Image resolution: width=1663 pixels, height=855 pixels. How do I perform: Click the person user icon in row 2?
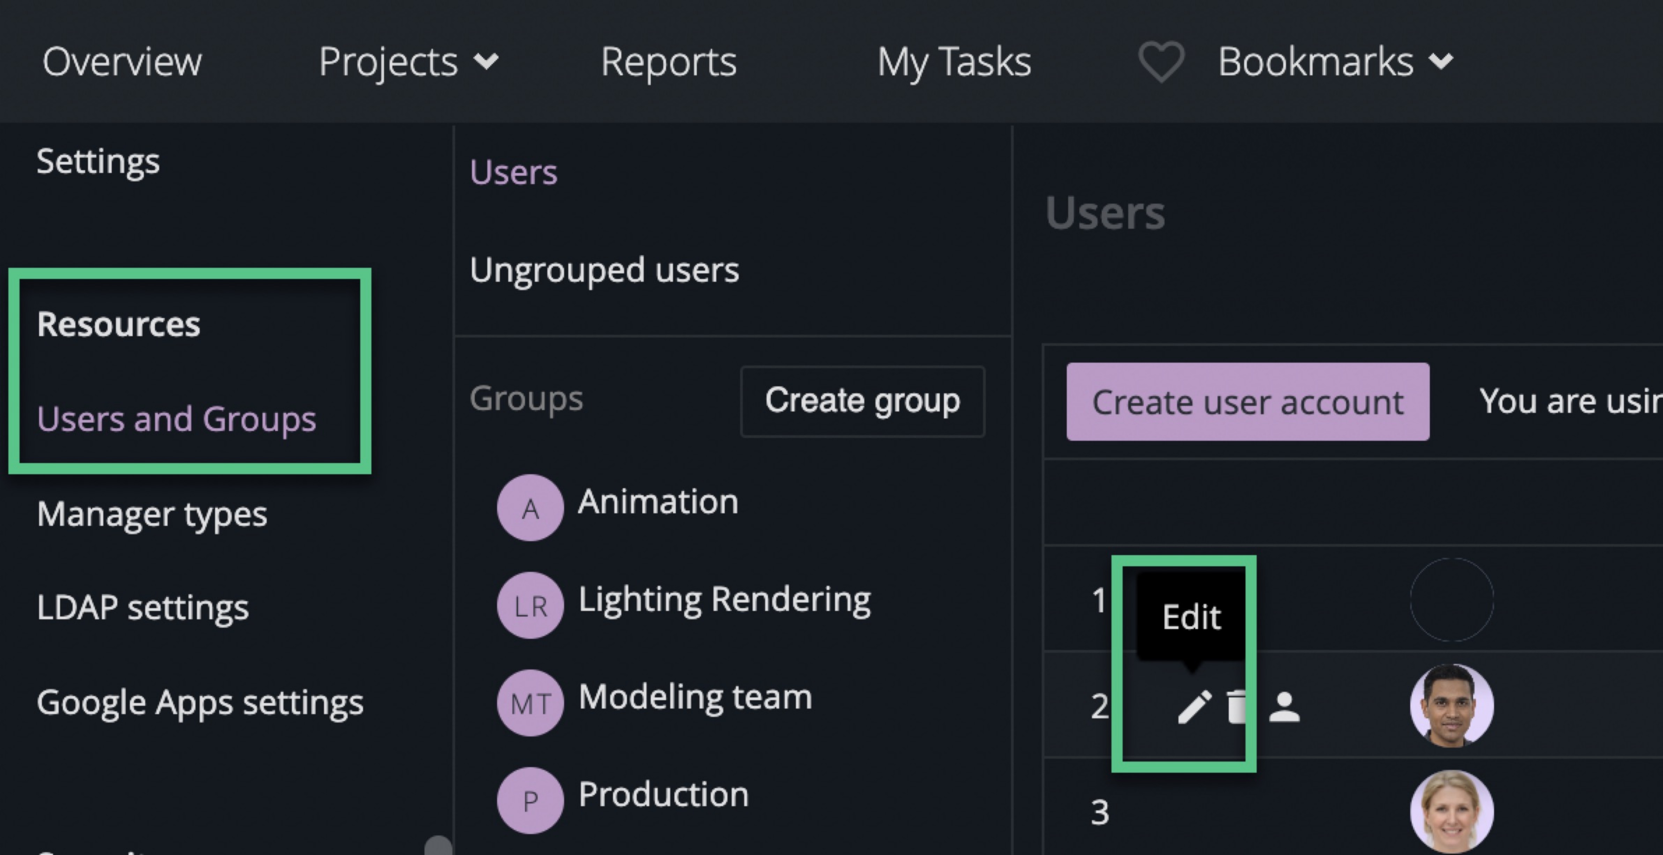pos(1284,707)
